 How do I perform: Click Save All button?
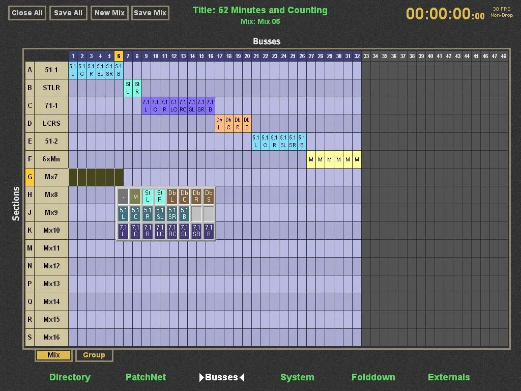(x=68, y=13)
